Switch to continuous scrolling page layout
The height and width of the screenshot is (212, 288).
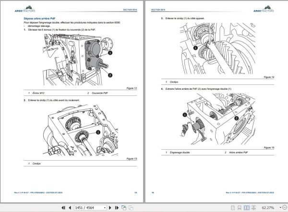coord(240,208)
